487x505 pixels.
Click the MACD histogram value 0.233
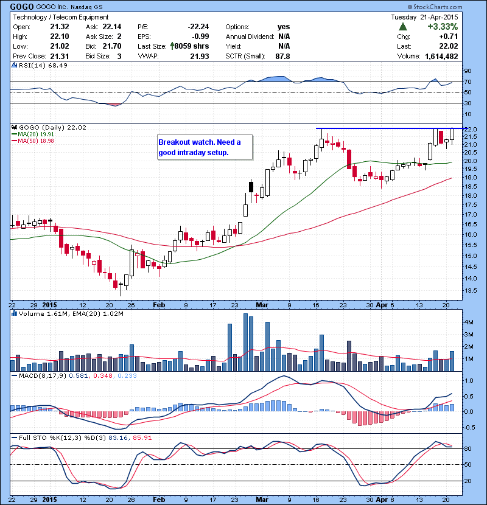127,375
